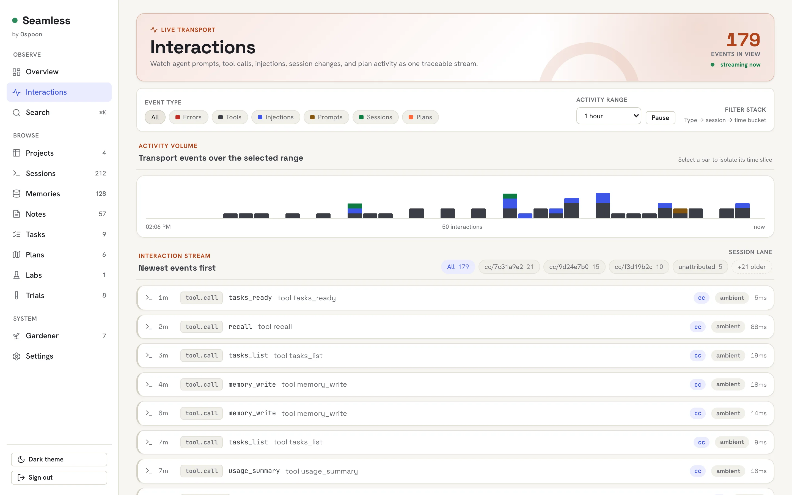
Task: Expand the 6m memory_write event row
Action: coord(455,413)
